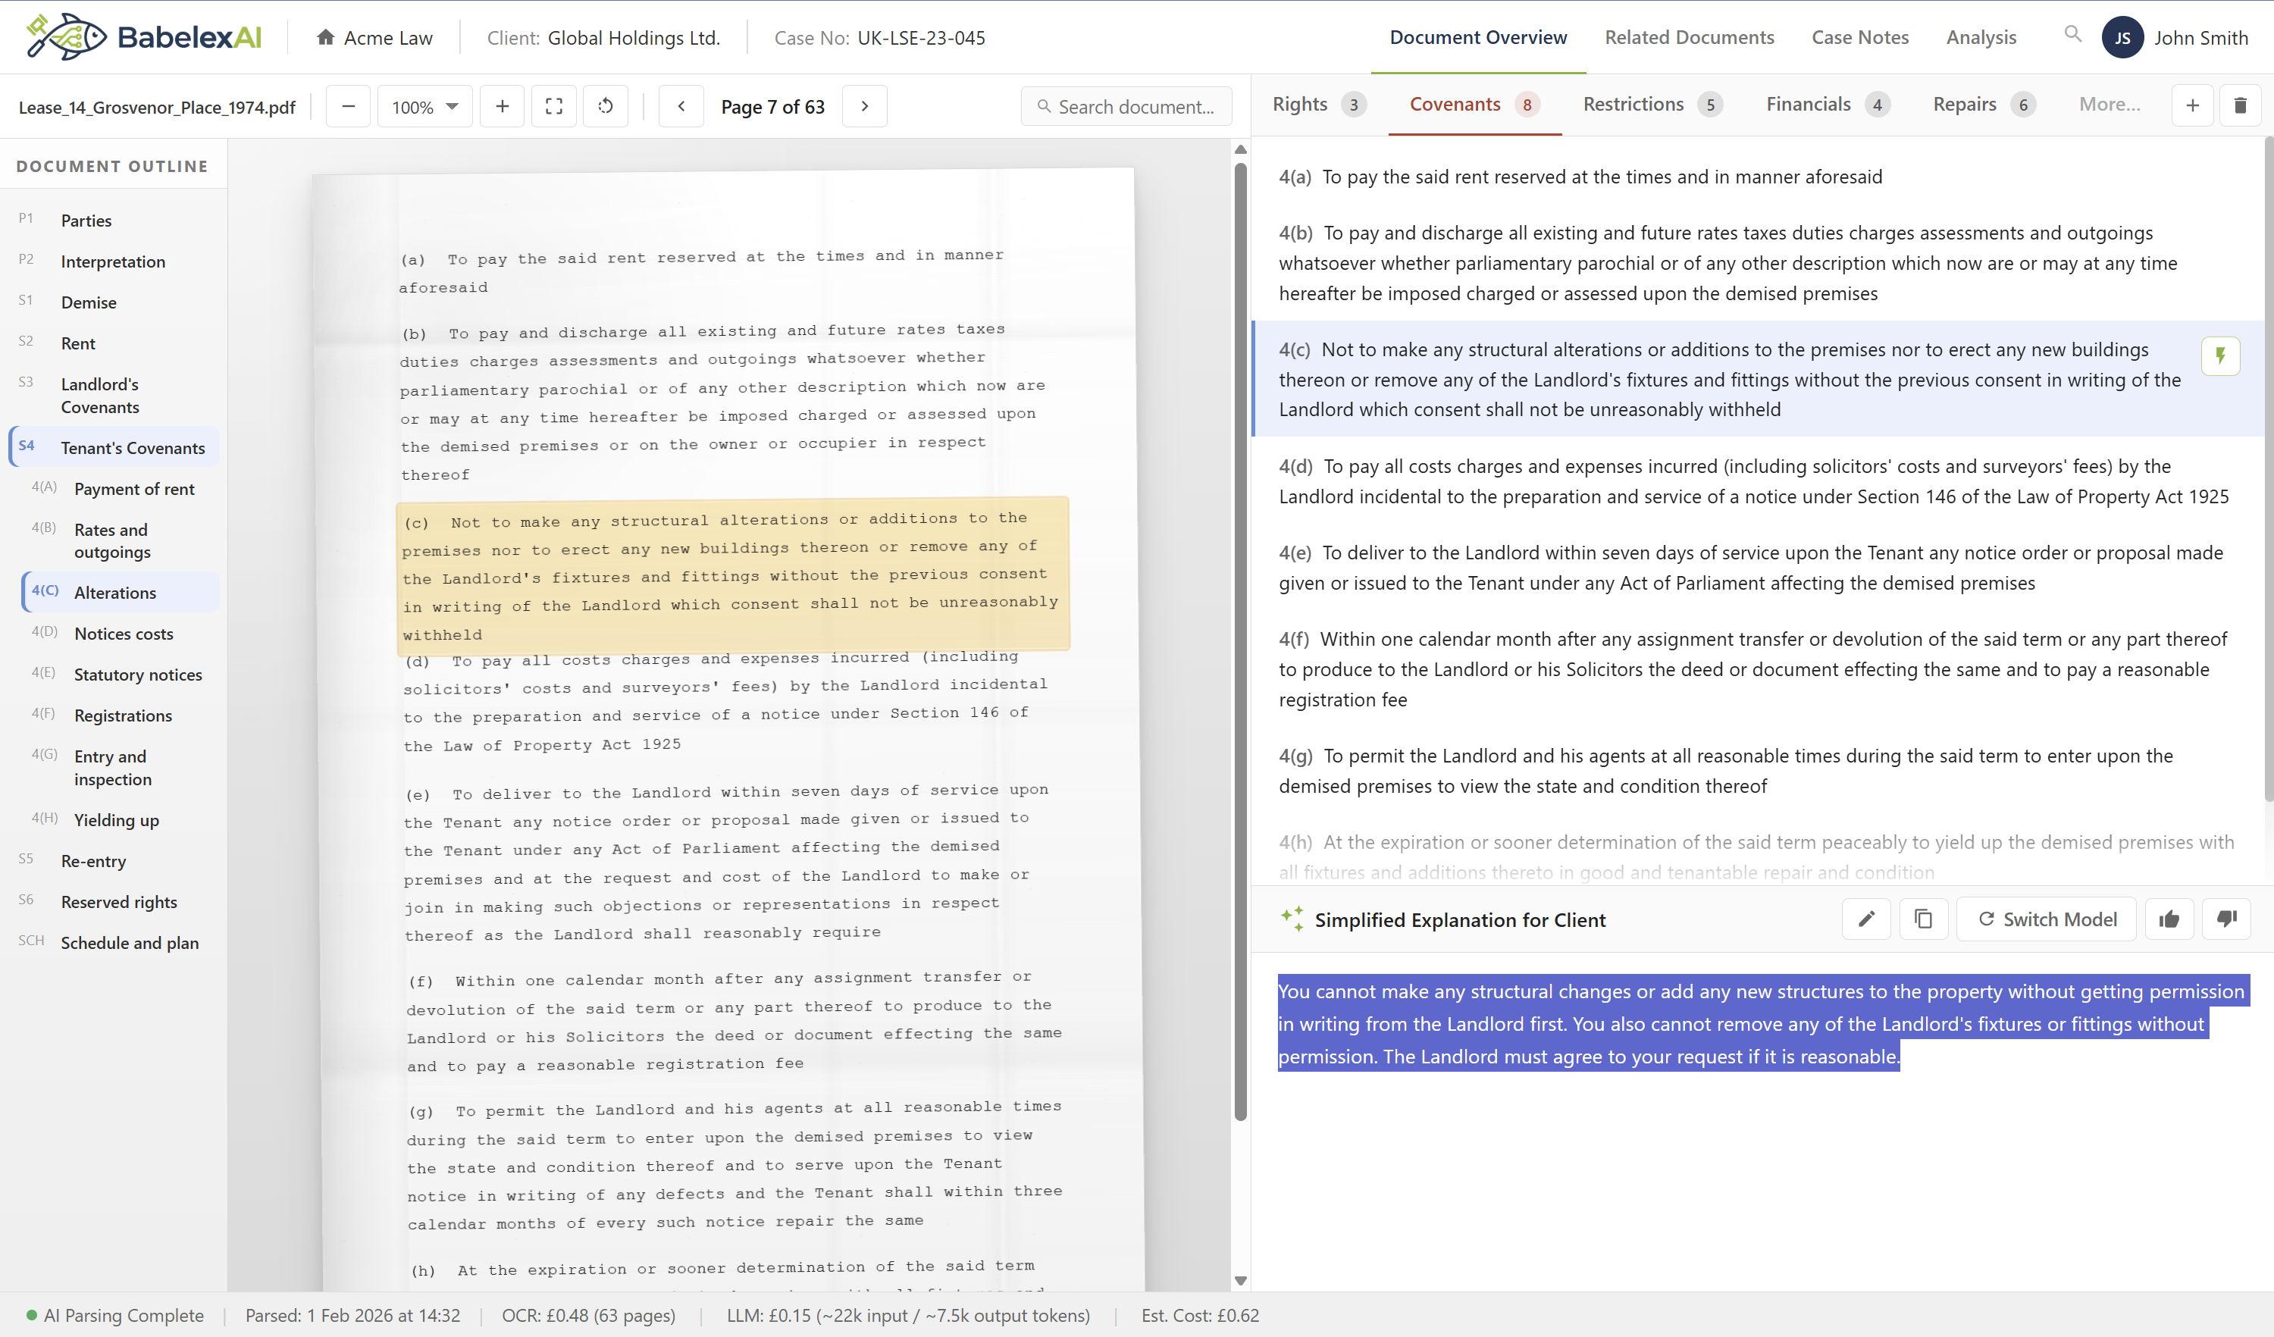Select Tenant's Covenants outline section
The height and width of the screenshot is (1337, 2274).
click(x=114, y=446)
